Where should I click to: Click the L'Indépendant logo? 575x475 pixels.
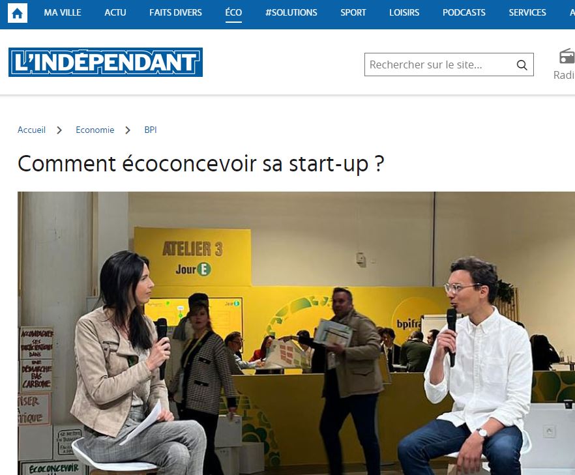tap(106, 63)
